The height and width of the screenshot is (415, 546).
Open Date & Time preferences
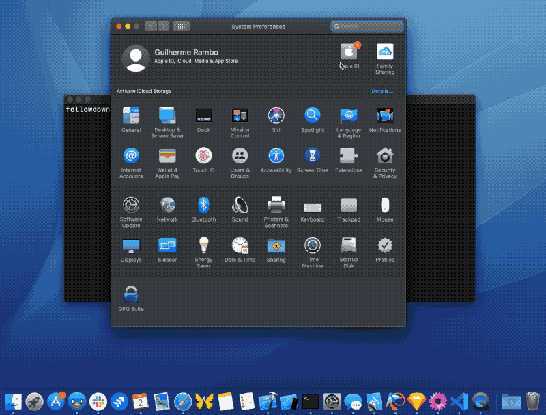point(240,245)
